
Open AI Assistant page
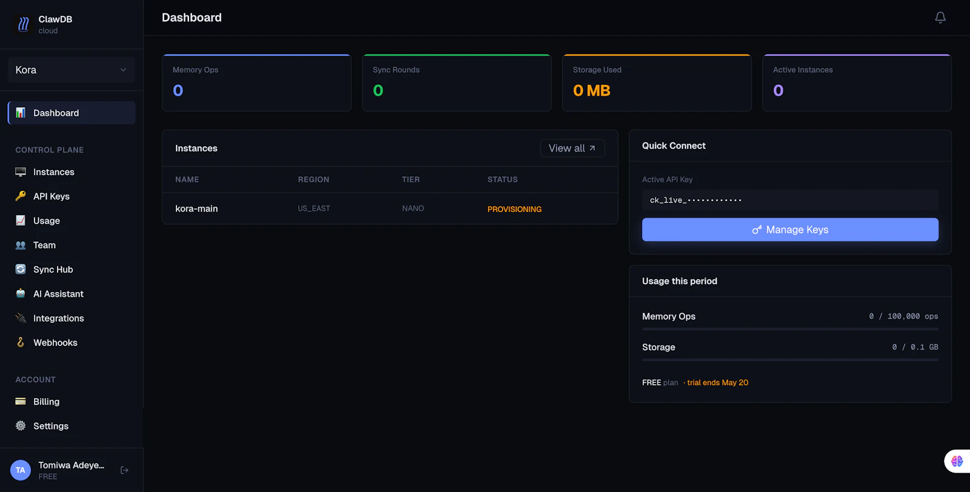72,293
